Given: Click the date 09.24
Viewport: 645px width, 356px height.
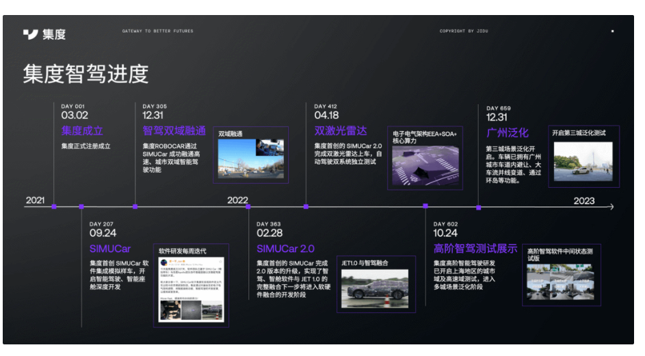Looking at the screenshot, I should (103, 233).
